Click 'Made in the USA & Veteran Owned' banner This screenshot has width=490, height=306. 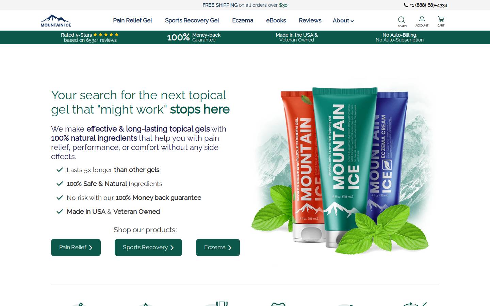(297, 37)
